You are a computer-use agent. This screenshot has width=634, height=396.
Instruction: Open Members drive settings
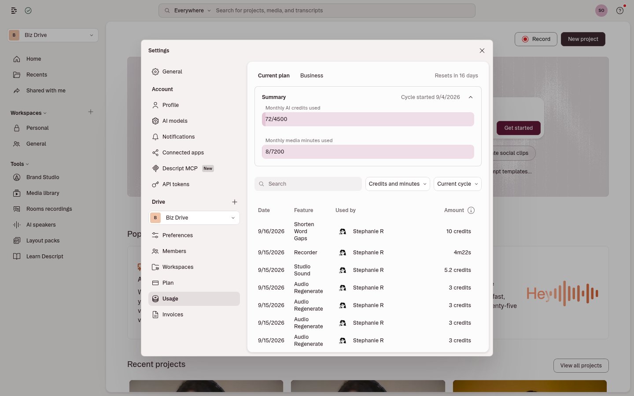pos(194,251)
